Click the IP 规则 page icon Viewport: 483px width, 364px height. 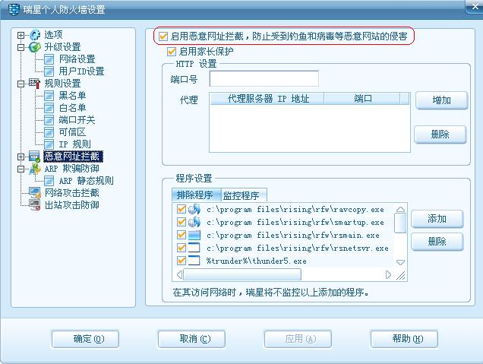click(49, 144)
